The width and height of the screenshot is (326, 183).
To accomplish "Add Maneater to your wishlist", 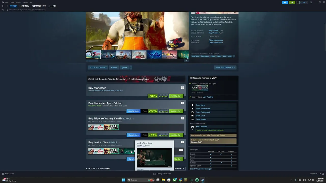I will [x=98, y=67].
